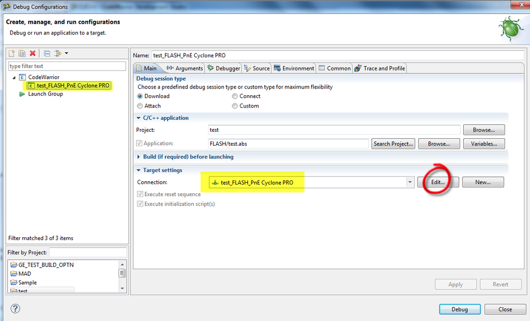This screenshot has width=530, height=321.
Task: Click the Duplicate launch configuration icon
Action: [x=22, y=53]
